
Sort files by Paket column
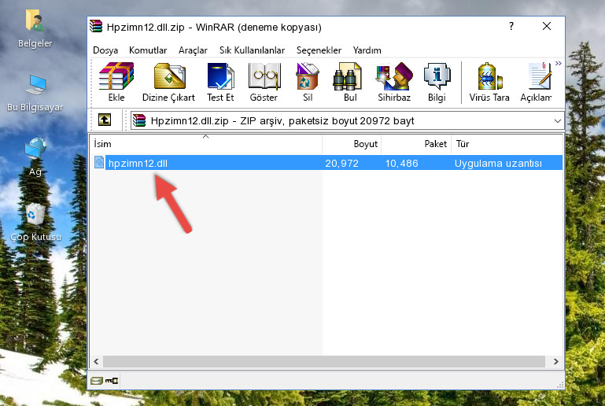pos(416,143)
